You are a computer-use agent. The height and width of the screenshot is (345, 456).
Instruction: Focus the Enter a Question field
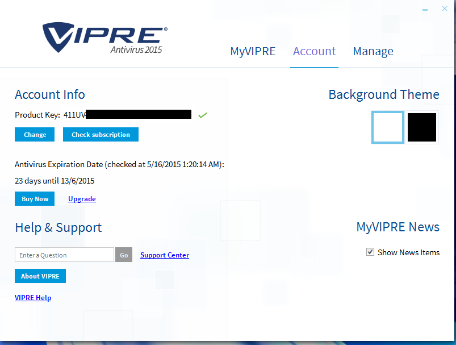(64, 255)
